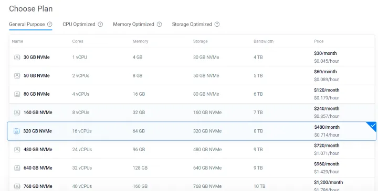This screenshot has height=191, width=378.
Task: Select the 768 GB NVMe plan name
Action: 38,186
